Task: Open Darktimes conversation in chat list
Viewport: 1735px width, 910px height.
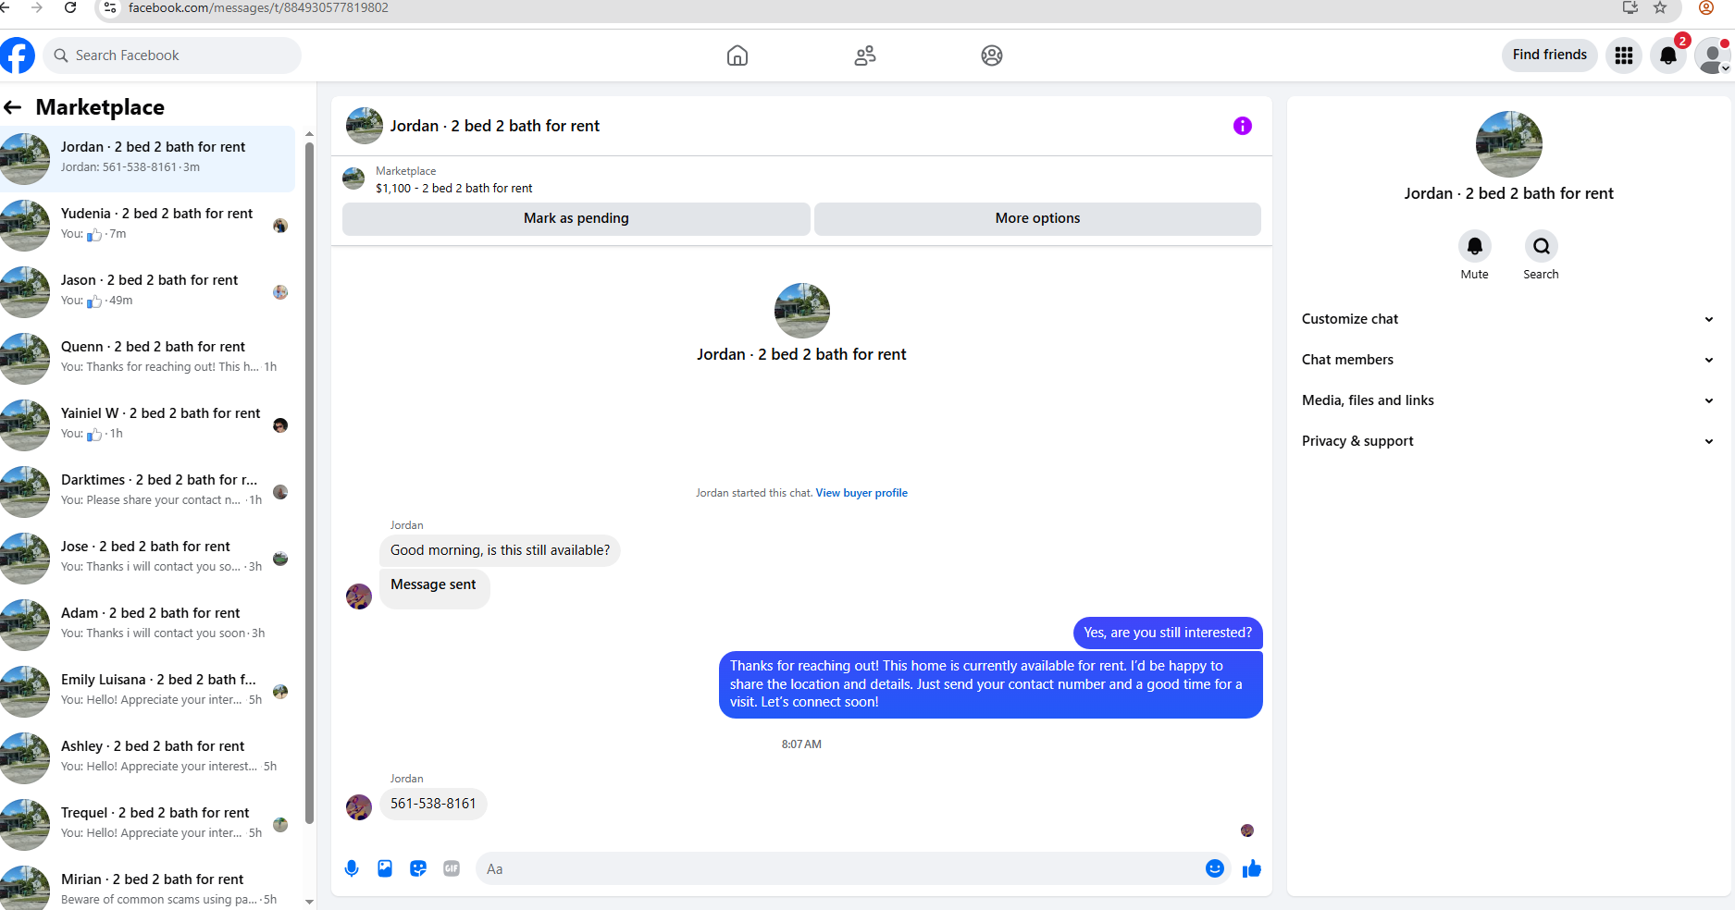Action: click(x=148, y=490)
